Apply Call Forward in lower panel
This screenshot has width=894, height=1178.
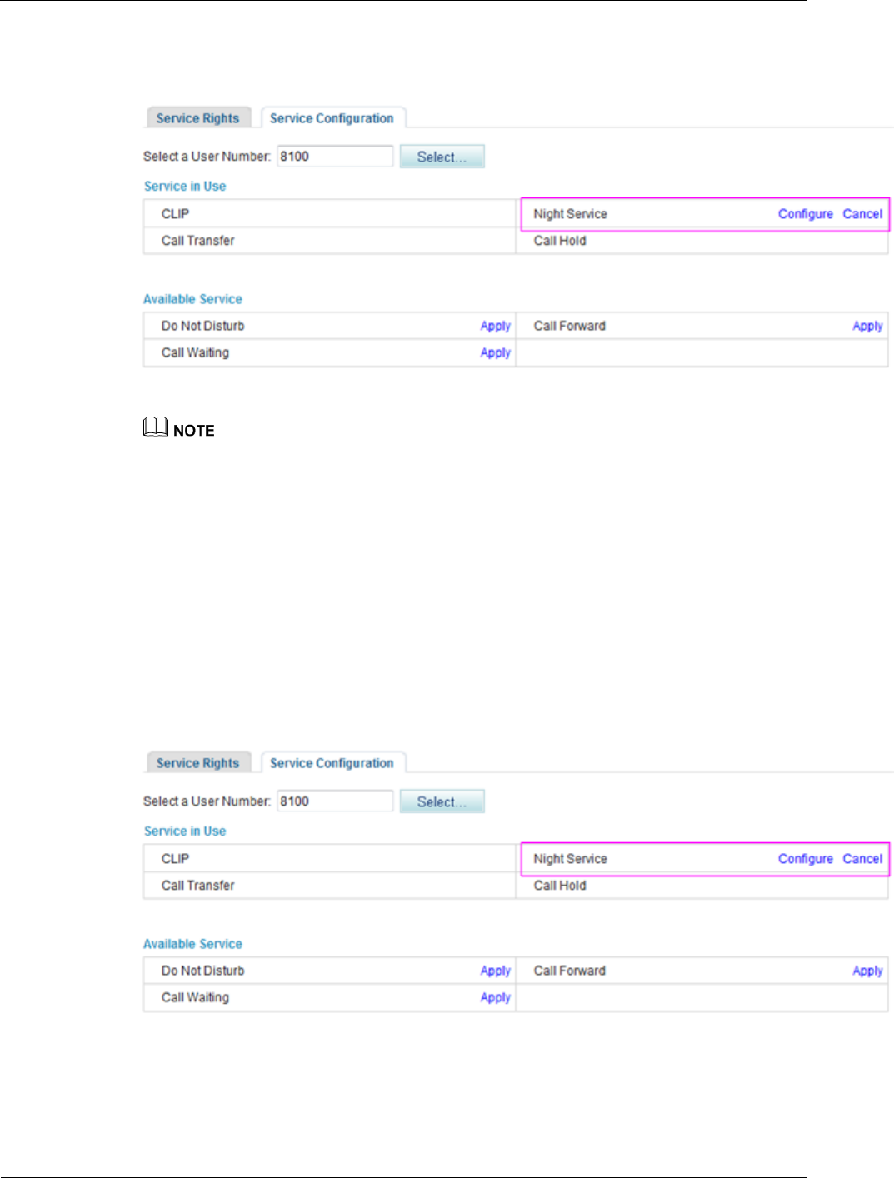click(x=867, y=971)
